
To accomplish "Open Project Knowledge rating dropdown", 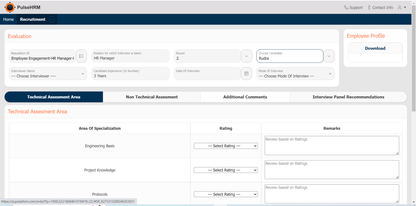I will 226,170.
